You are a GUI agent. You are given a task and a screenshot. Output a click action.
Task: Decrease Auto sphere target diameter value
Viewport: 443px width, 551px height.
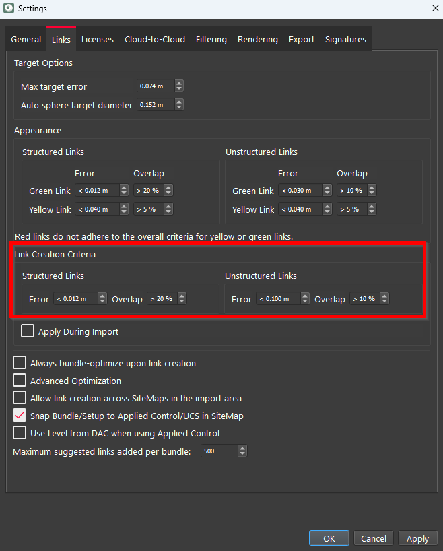178,108
